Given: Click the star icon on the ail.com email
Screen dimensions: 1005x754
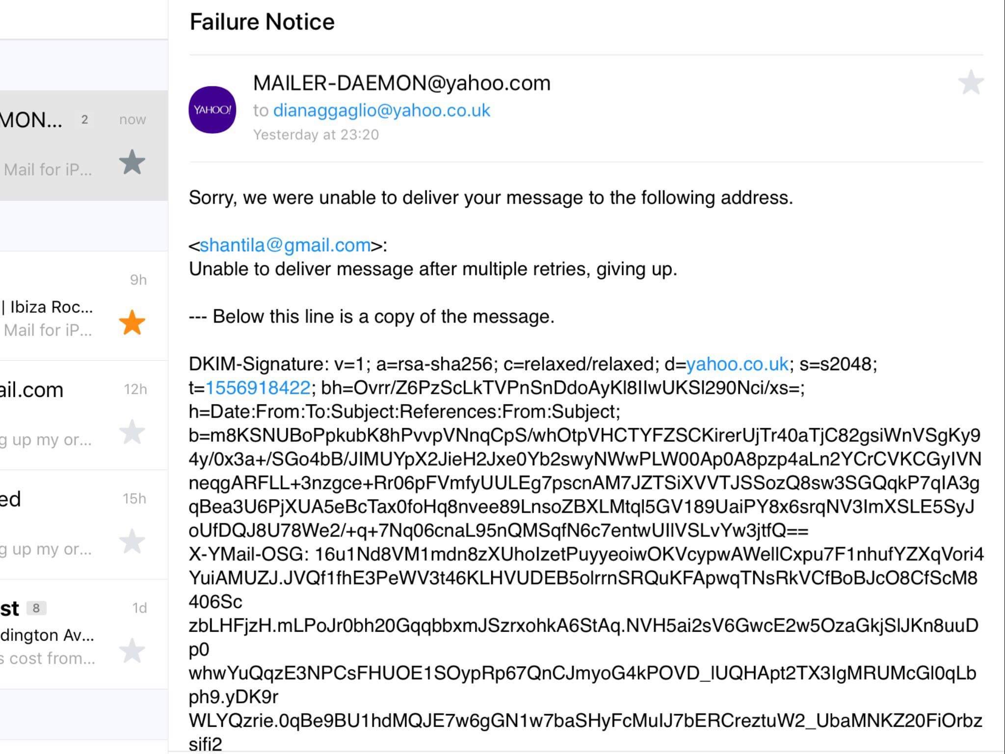Looking at the screenshot, I should pyautogui.click(x=132, y=429).
